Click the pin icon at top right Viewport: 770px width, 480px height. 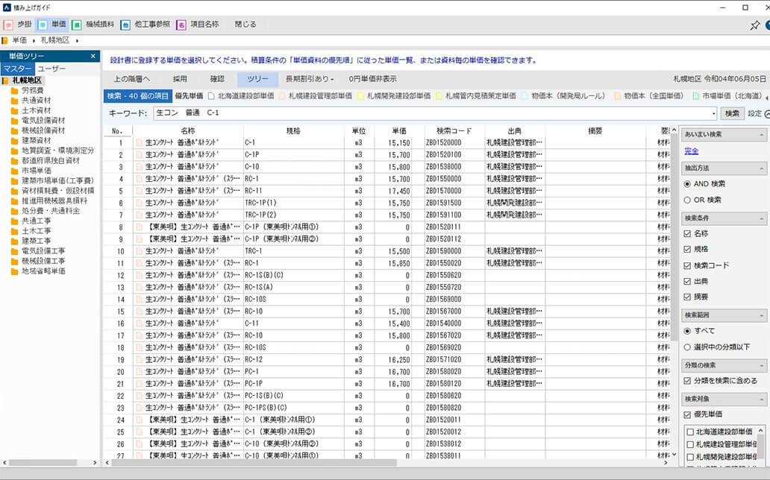coord(754,25)
